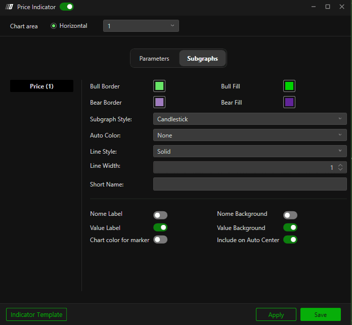The image size is (352, 325).
Task: Select the Horizontal radio button
Action: pyautogui.click(x=54, y=26)
